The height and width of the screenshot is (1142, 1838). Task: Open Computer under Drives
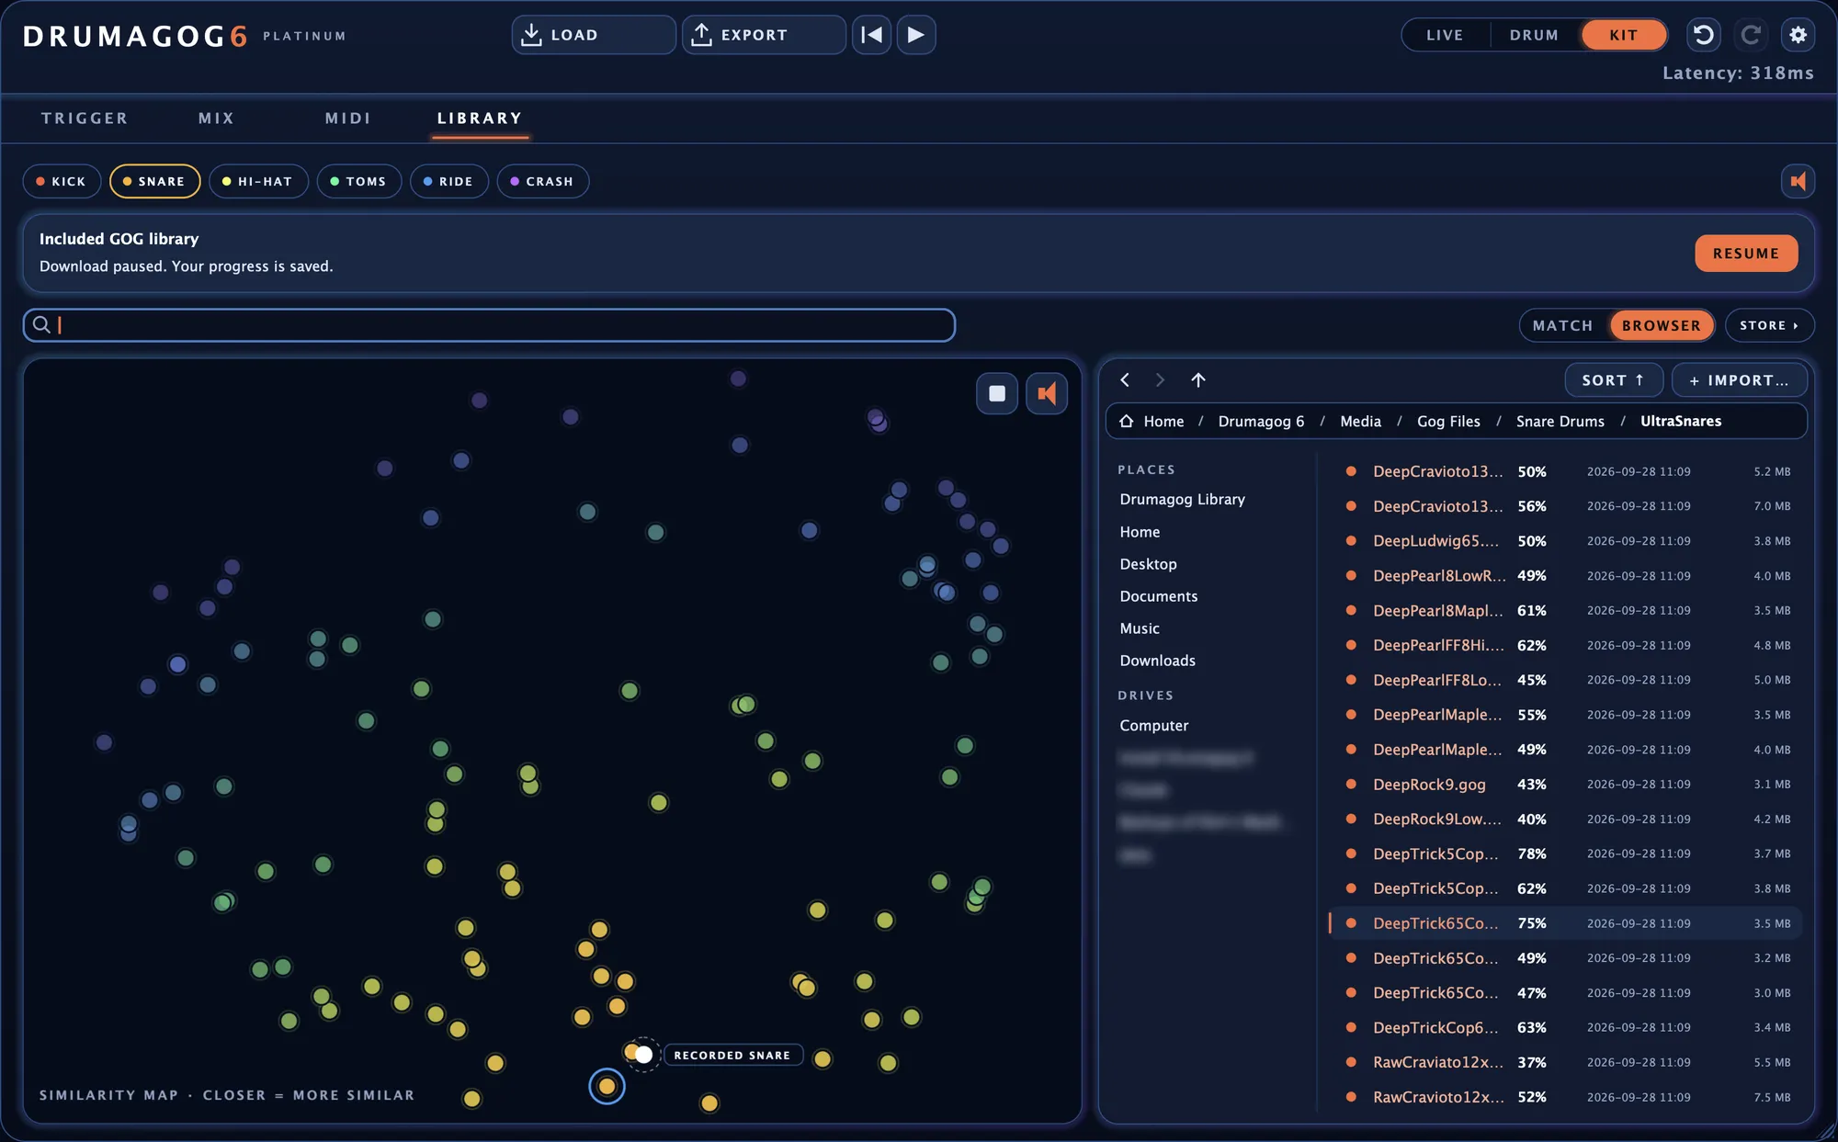1153,726
